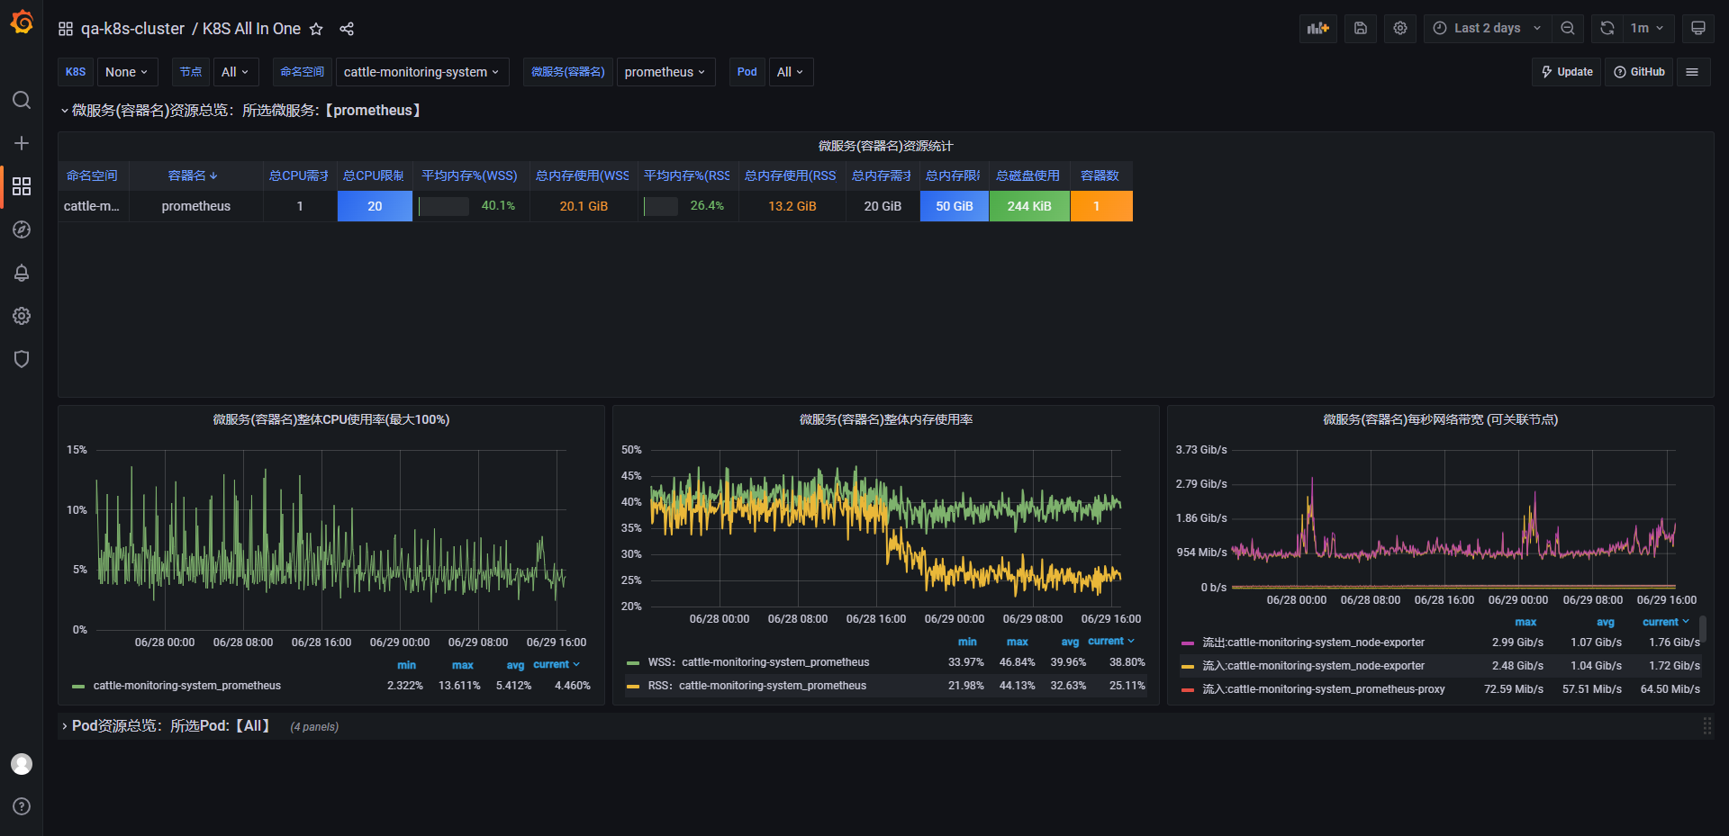Open the Last 2 days time picker
The image size is (1729, 836).
(1487, 28)
